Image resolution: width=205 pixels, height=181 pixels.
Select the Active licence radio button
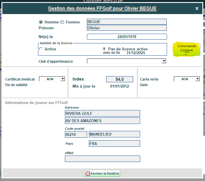[x=41, y=49]
